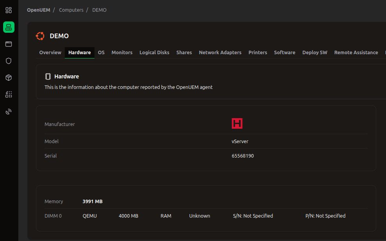The image size is (386, 241).
Task: Click the RAM type value
Action: click(x=166, y=216)
